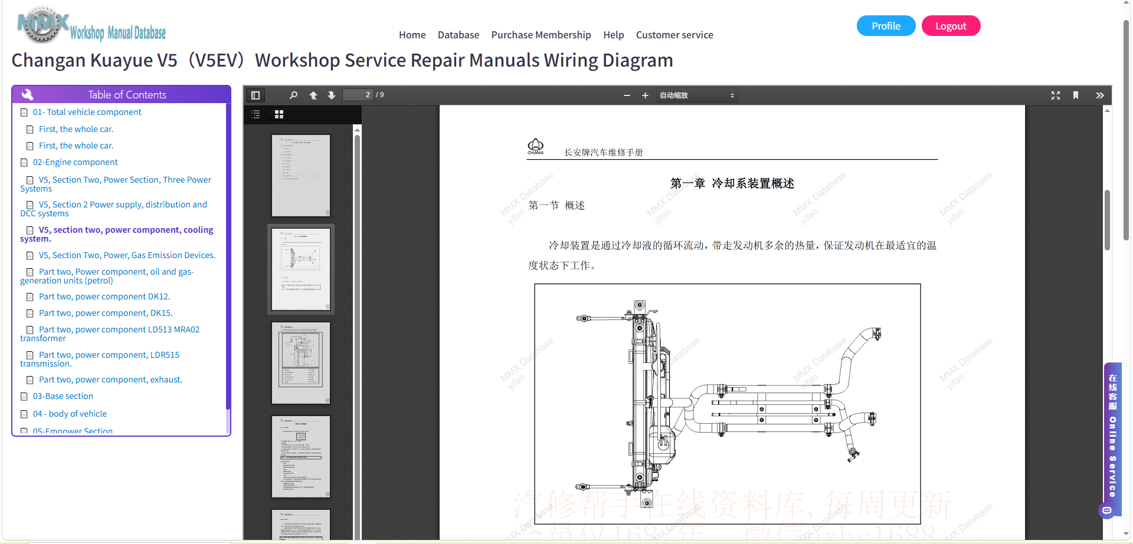
Task: Open the Online Service chat tab
Action: [x=1112, y=435]
